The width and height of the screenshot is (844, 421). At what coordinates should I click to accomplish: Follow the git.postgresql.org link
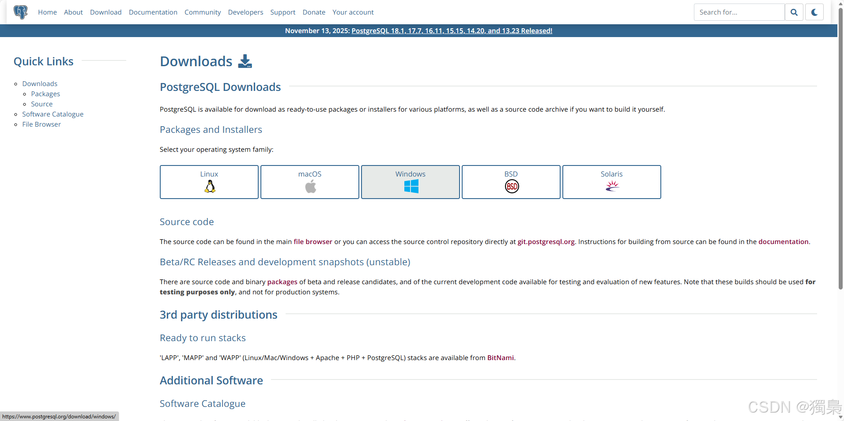click(546, 242)
